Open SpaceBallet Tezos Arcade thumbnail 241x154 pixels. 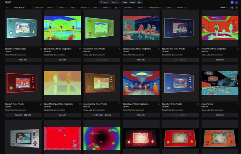pyautogui.click(x=102, y=28)
